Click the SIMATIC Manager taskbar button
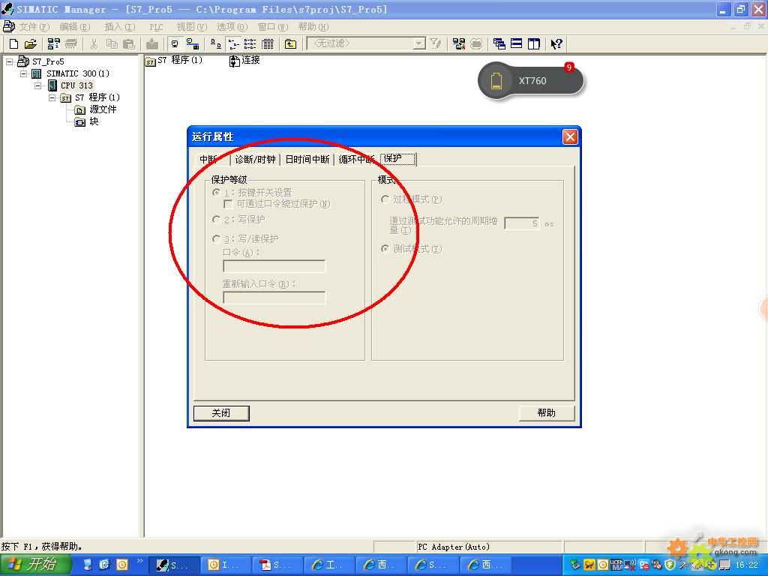Screen dimensions: 768x576 [x=172, y=565]
